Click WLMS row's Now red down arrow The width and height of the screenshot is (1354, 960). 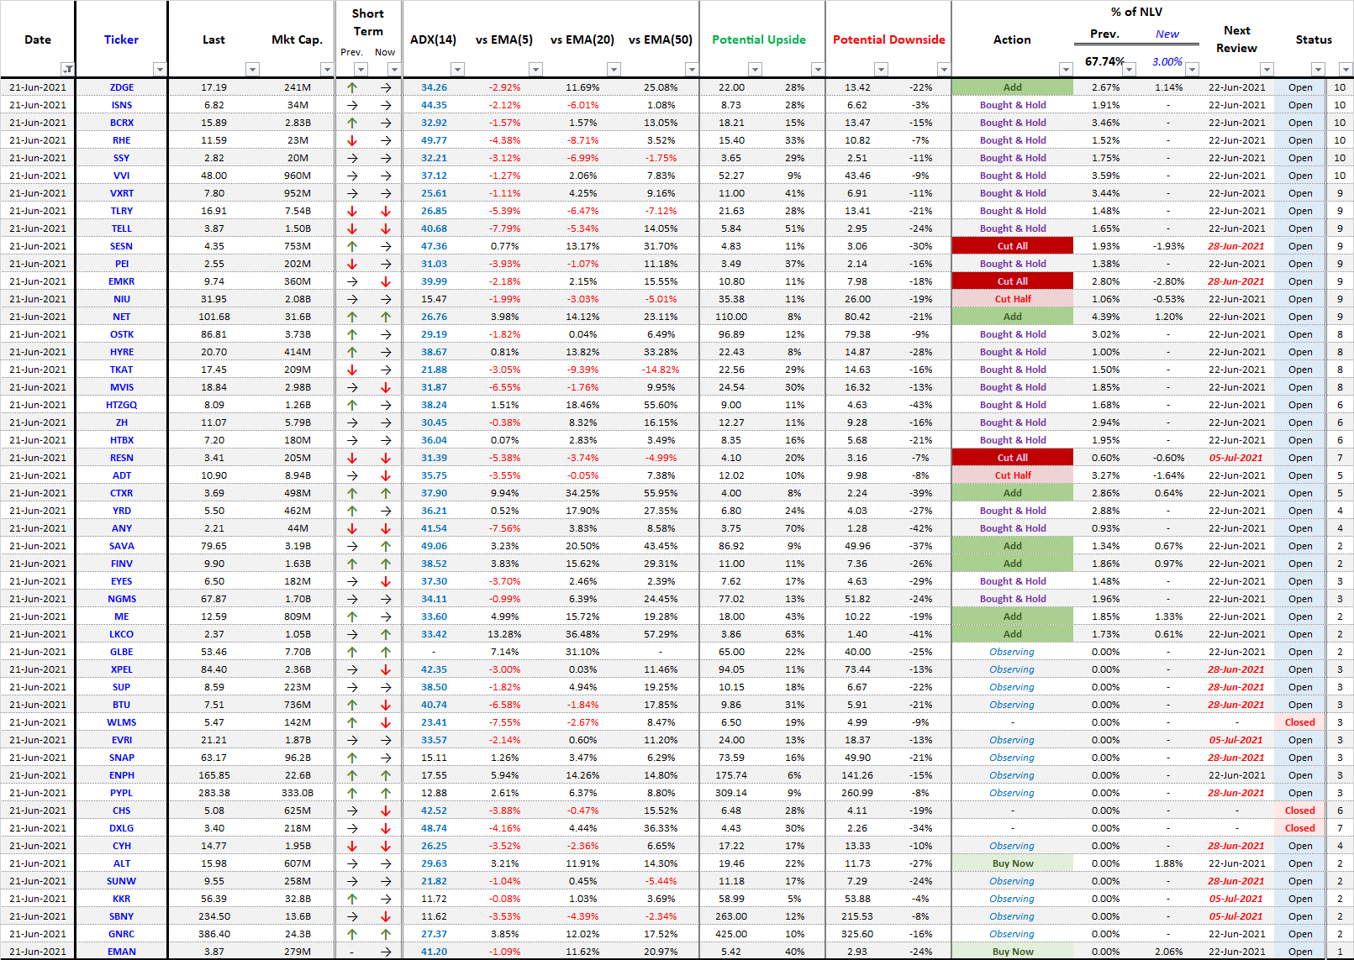386,722
